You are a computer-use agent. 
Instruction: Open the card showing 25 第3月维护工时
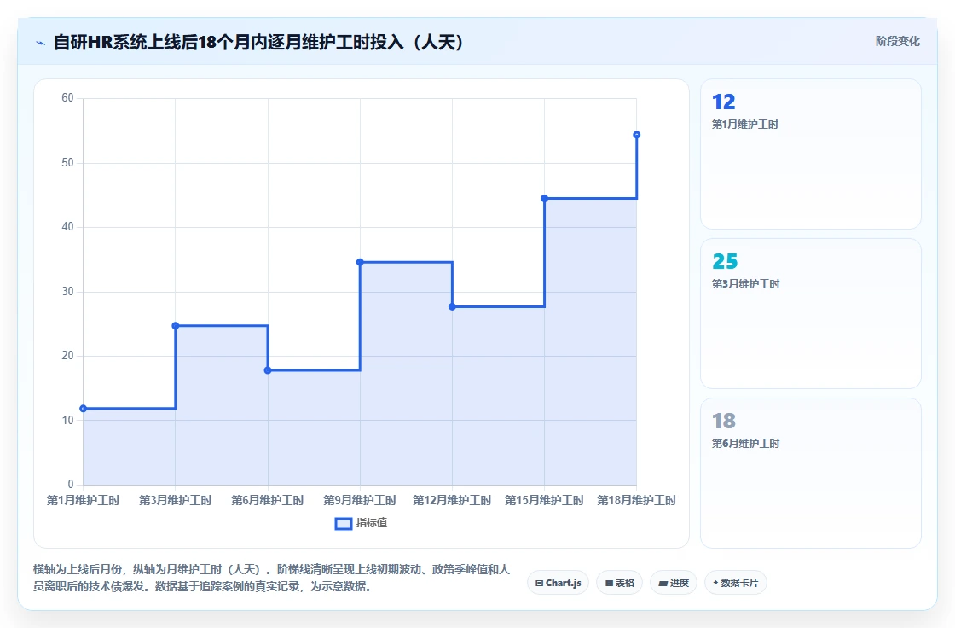[x=811, y=313]
